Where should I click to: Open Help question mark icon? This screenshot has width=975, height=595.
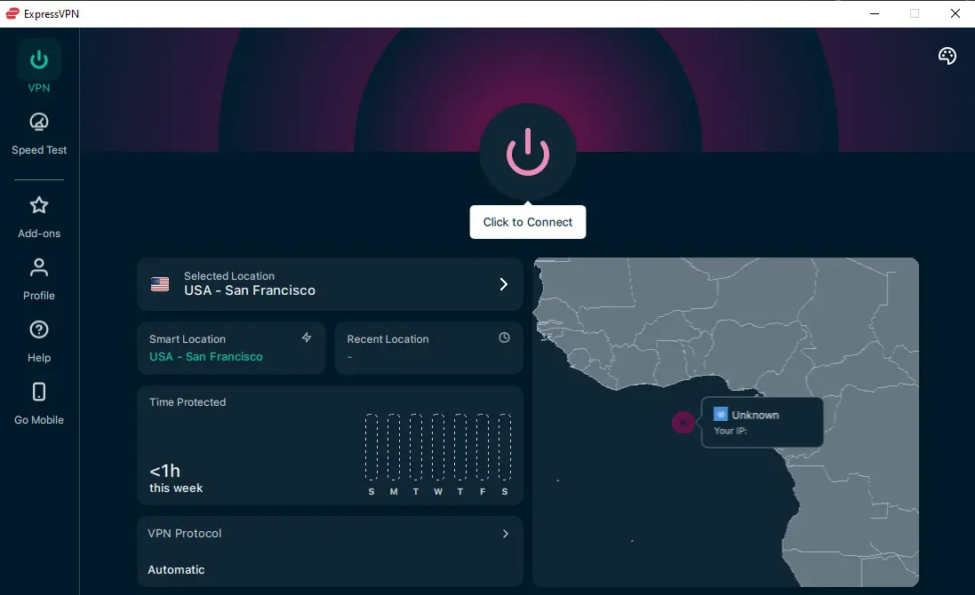pos(38,329)
